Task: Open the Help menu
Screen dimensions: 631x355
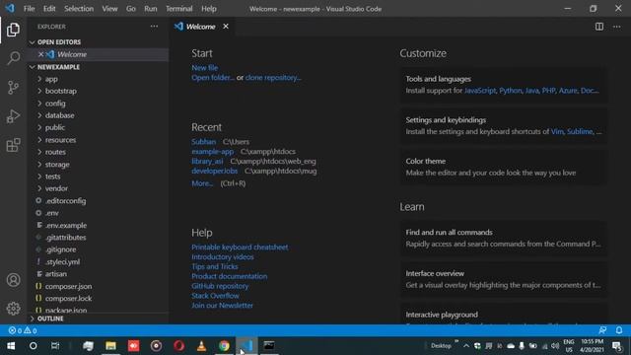Action: click(209, 9)
